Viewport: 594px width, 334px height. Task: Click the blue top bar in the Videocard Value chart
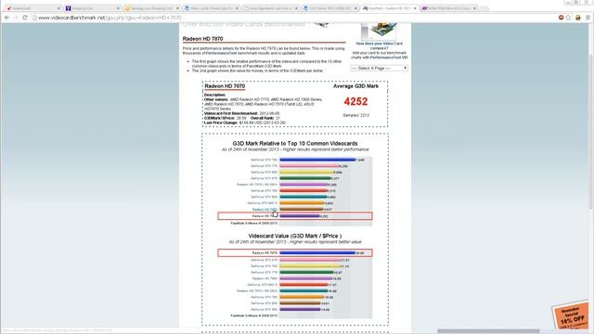[317, 253]
